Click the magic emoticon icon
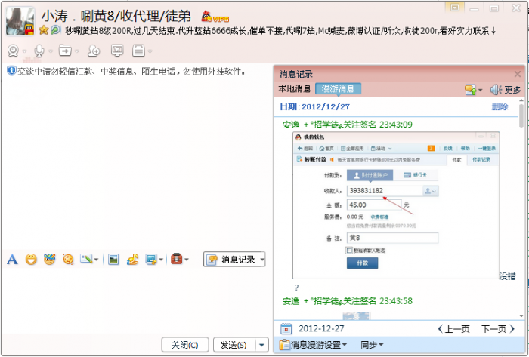The height and width of the screenshot is (357, 529). click(49, 260)
